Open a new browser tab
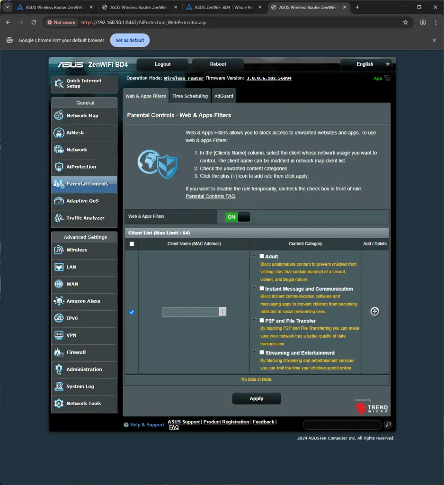Screen dimensions: 444x485 pyautogui.click(x=357, y=7)
